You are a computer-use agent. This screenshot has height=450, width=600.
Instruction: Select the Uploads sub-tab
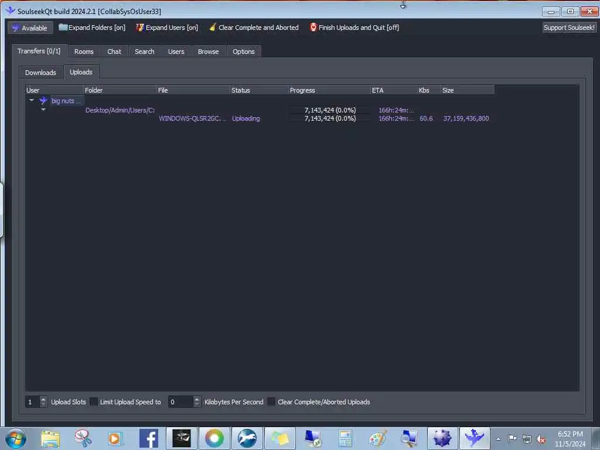coord(81,72)
